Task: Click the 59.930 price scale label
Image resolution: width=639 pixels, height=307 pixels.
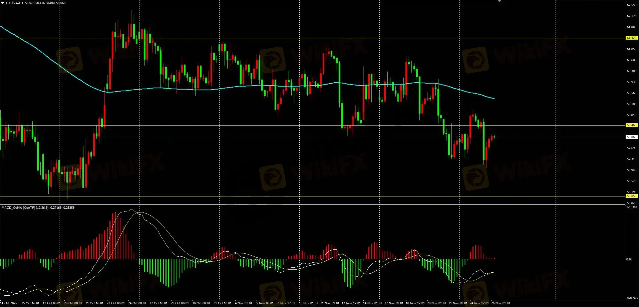Action: click(x=632, y=82)
